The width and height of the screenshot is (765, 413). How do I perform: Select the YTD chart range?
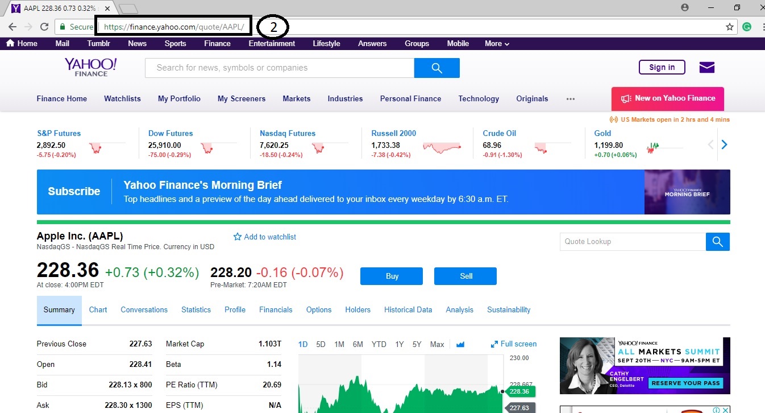[x=379, y=344]
